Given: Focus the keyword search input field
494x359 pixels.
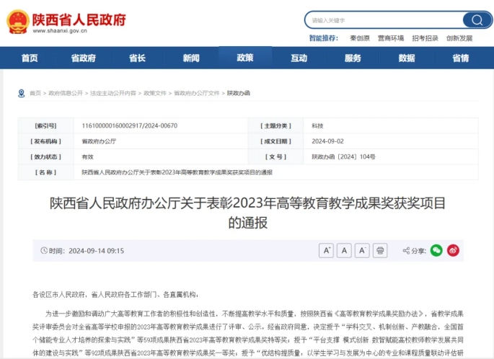Looking at the screenshot, I should pos(382,20).
